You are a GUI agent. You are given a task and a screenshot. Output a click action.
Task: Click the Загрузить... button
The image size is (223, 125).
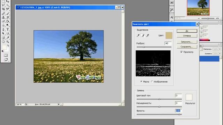(187, 42)
